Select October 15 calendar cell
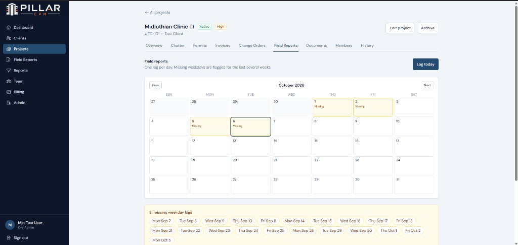Screen dimensions: 518x245 point(332,146)
